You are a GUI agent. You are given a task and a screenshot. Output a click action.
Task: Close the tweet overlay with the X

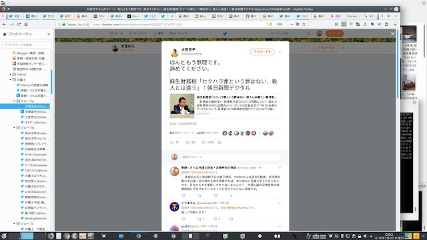pos(392,34)
